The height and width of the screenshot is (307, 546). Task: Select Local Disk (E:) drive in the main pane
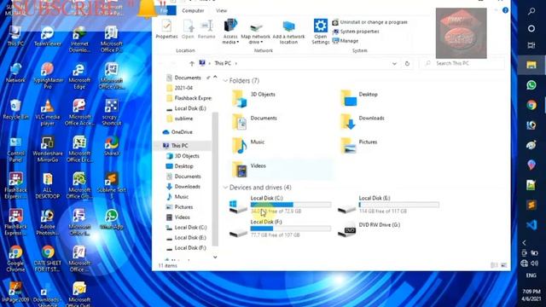(388, 205)
